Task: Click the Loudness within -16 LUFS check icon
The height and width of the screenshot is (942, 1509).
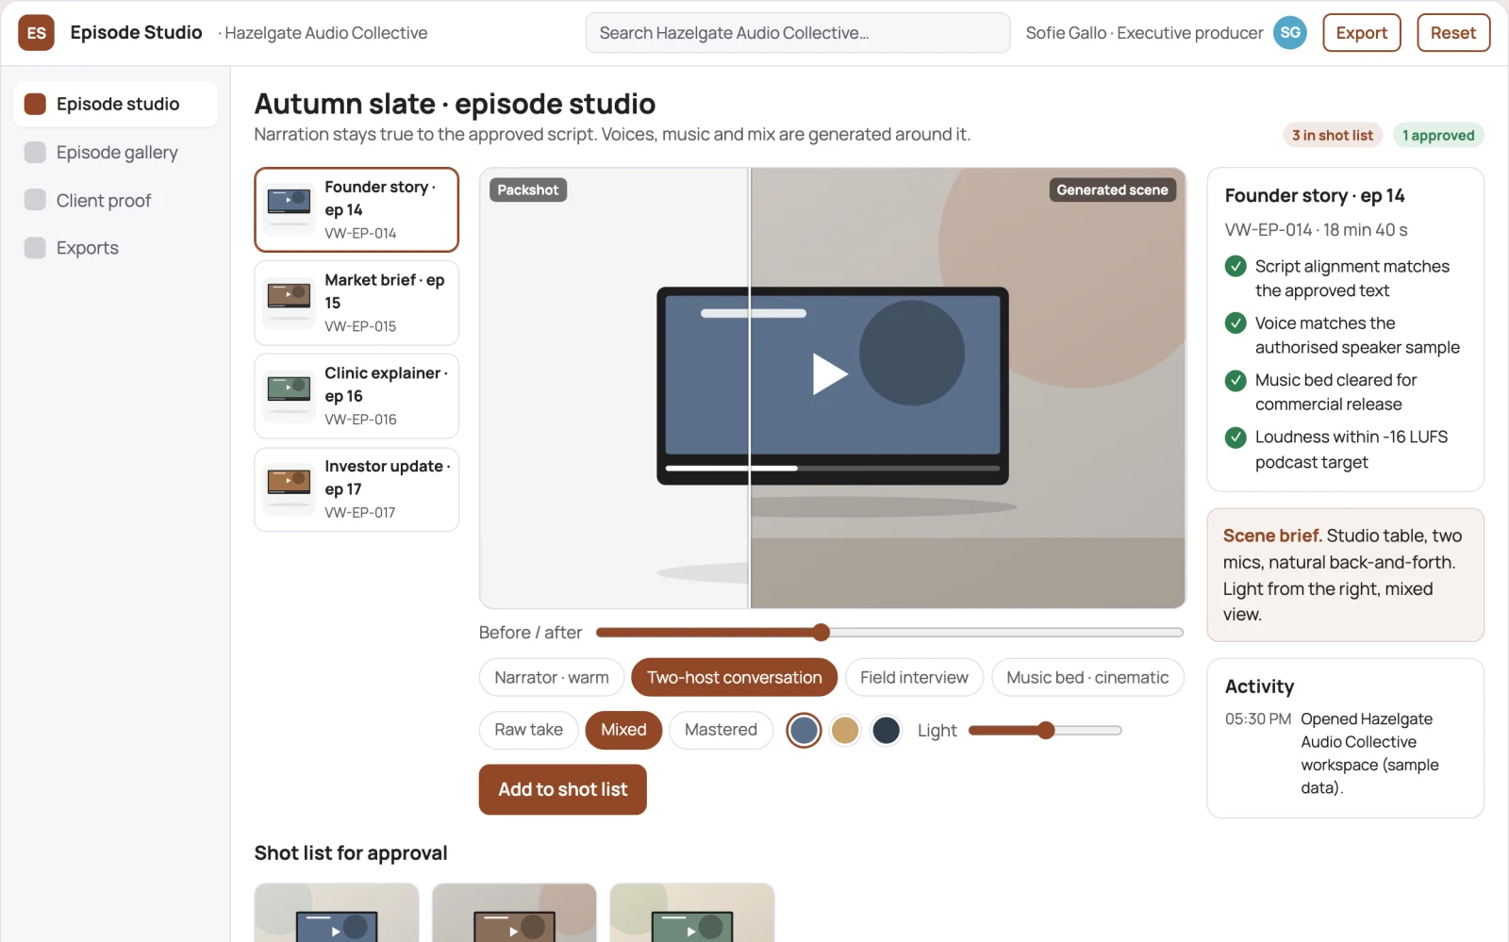Action: 1235,438
